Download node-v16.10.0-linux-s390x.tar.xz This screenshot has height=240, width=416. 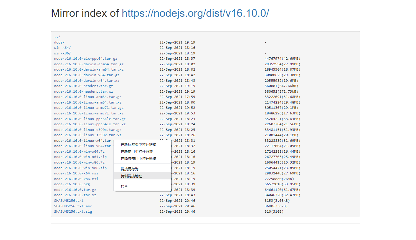88,135
